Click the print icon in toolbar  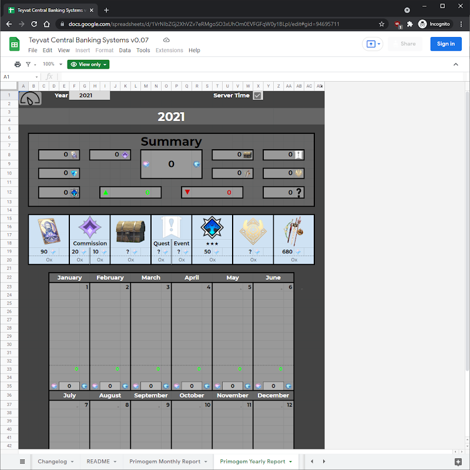[x=18, y=64]
